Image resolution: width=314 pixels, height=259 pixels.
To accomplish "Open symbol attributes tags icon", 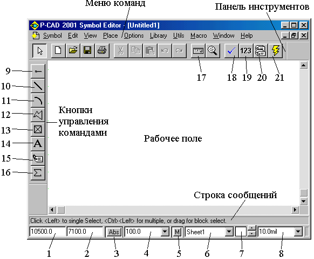I will coord(261,51).
